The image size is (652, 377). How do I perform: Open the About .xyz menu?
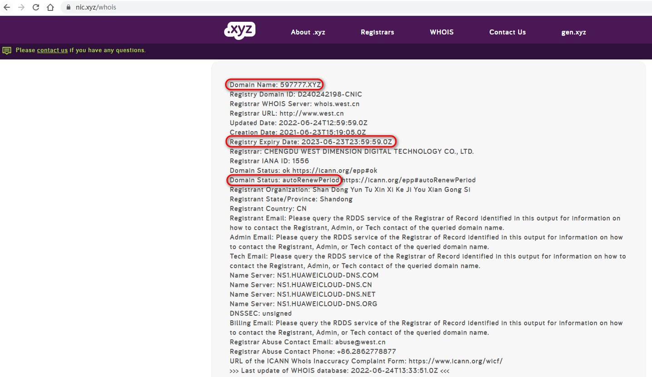[x=308, y=32]
